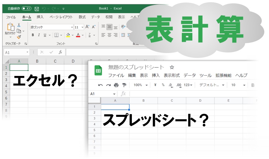The image size is (269, 159).
Task: Click the Sheets redo icon
Action: point(108,85)
